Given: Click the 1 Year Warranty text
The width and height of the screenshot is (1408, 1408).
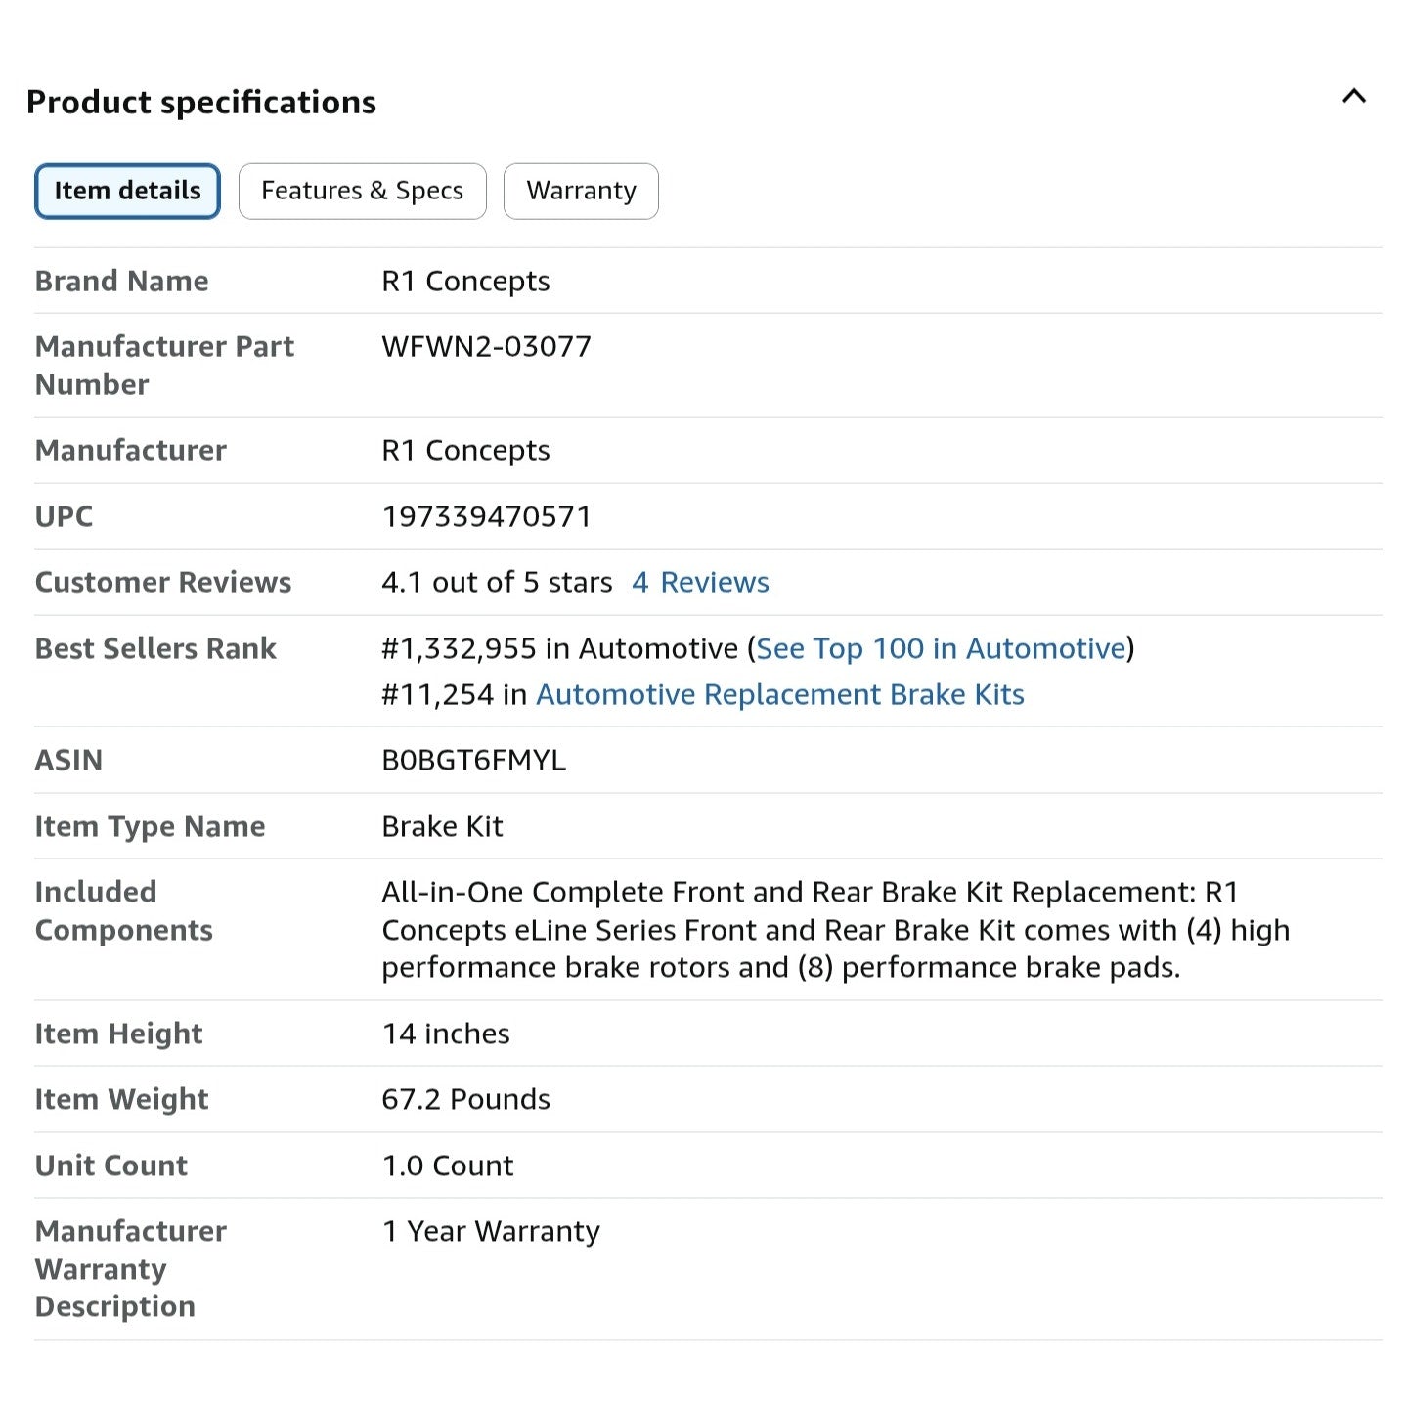Looking at the screenshot, I should pyautogui.click(x=491, y=1232).
